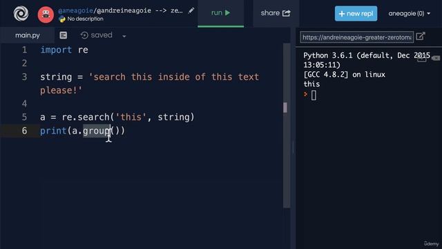Clear the console with the clear icon

(x=436, y=58)
